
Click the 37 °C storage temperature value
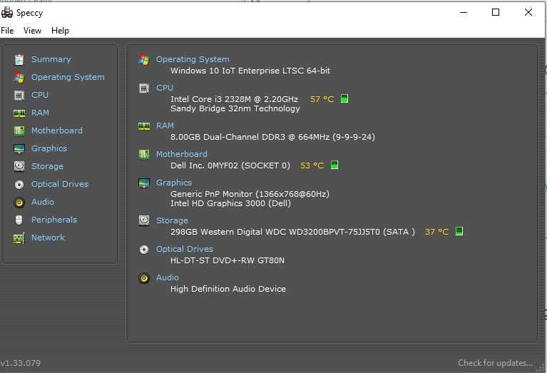click(436, 232)
